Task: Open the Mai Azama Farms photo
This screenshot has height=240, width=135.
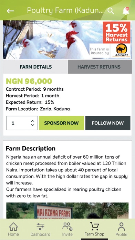Action: [67, 210]
